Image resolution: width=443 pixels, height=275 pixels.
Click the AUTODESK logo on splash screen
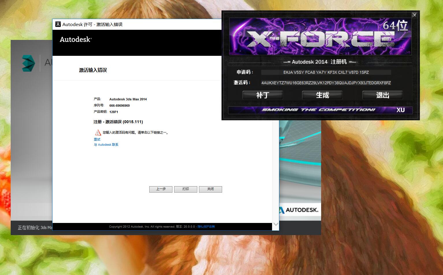pos(299,210)
